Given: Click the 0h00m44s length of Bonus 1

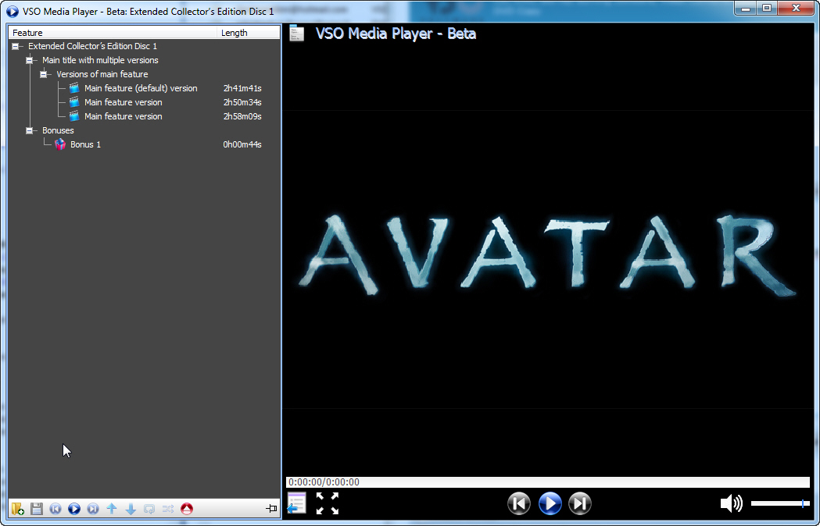Looking at the screenshot, I should 242,144.
